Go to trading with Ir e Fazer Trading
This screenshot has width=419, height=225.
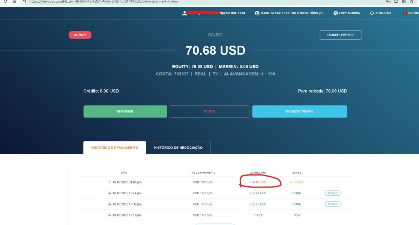pos(300,111)
